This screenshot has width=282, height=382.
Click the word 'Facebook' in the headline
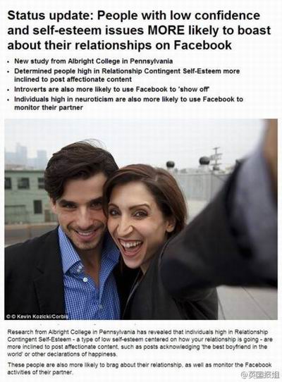pos(202,45)
